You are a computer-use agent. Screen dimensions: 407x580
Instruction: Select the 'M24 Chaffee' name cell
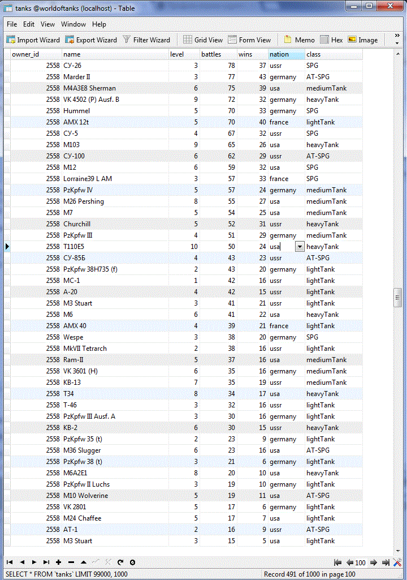[115, 518]
